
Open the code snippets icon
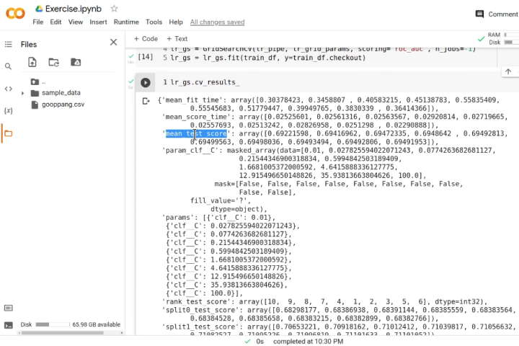point(8,89)
